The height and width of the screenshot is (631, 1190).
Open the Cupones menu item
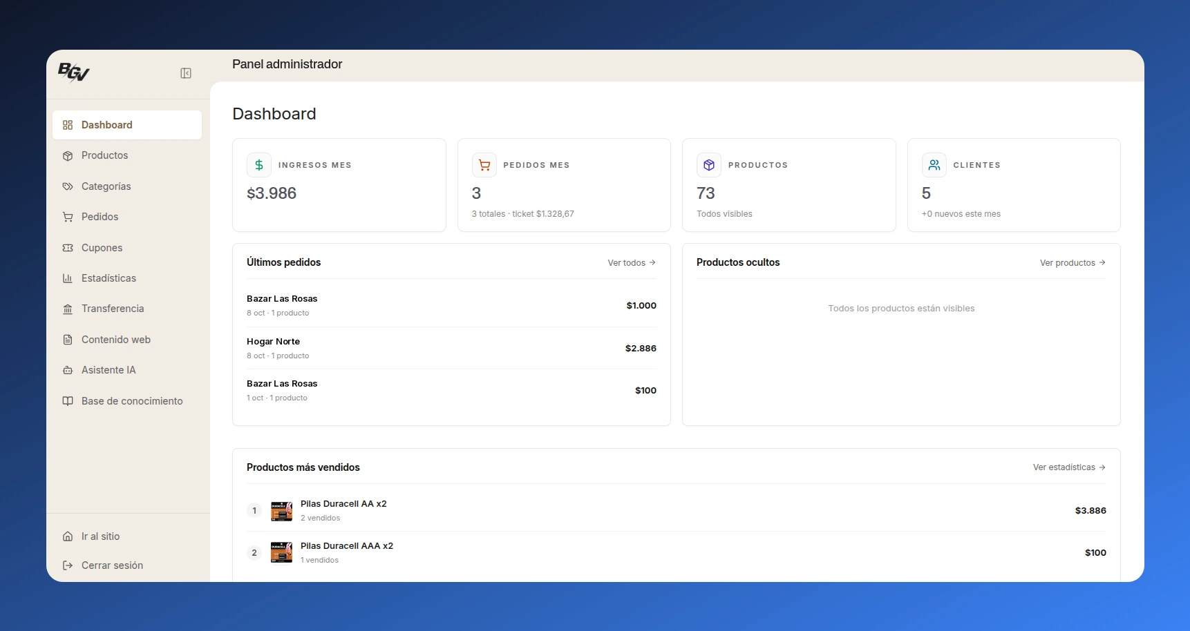pyautogui.click(x=127, y=248)
